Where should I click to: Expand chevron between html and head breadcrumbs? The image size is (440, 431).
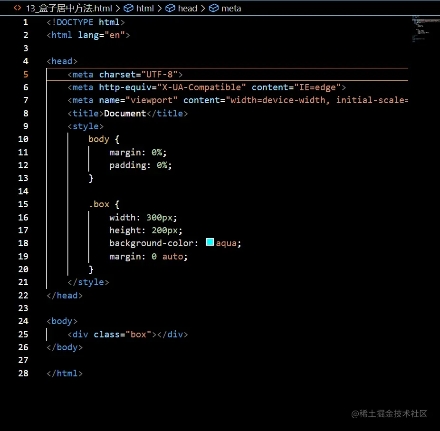pos(159,9)
